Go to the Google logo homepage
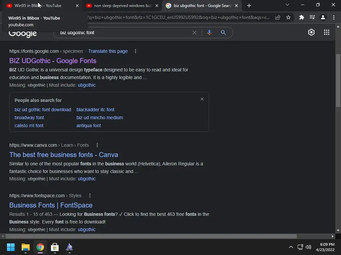 click(23, 34)
